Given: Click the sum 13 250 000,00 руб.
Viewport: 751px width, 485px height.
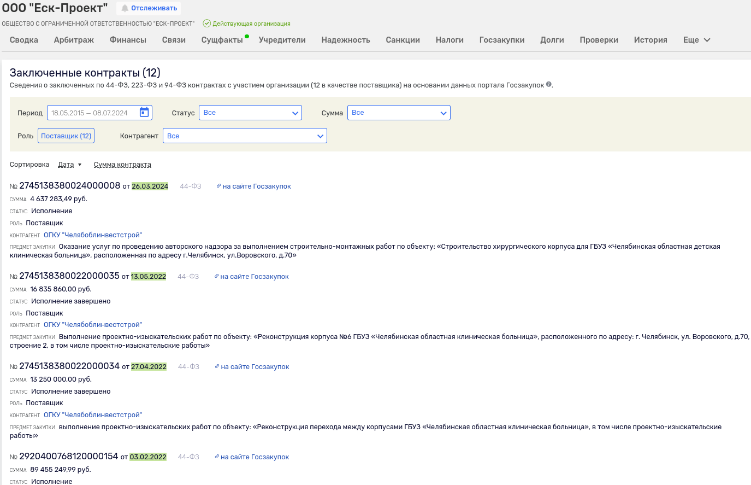Looking at the screenshot, I should tap(61, 379).
